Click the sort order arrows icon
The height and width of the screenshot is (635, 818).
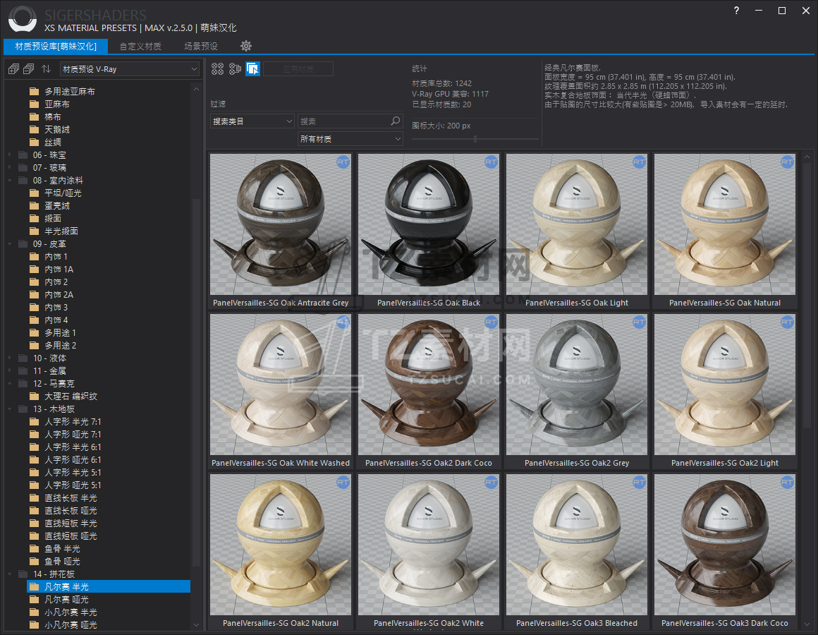coord(46,68)
